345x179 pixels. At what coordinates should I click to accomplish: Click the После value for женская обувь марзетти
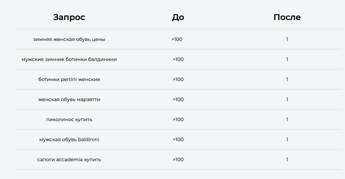click(x=287, y=100)
